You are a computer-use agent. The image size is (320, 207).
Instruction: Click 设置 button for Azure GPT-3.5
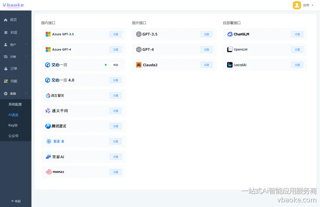point(116,34)
